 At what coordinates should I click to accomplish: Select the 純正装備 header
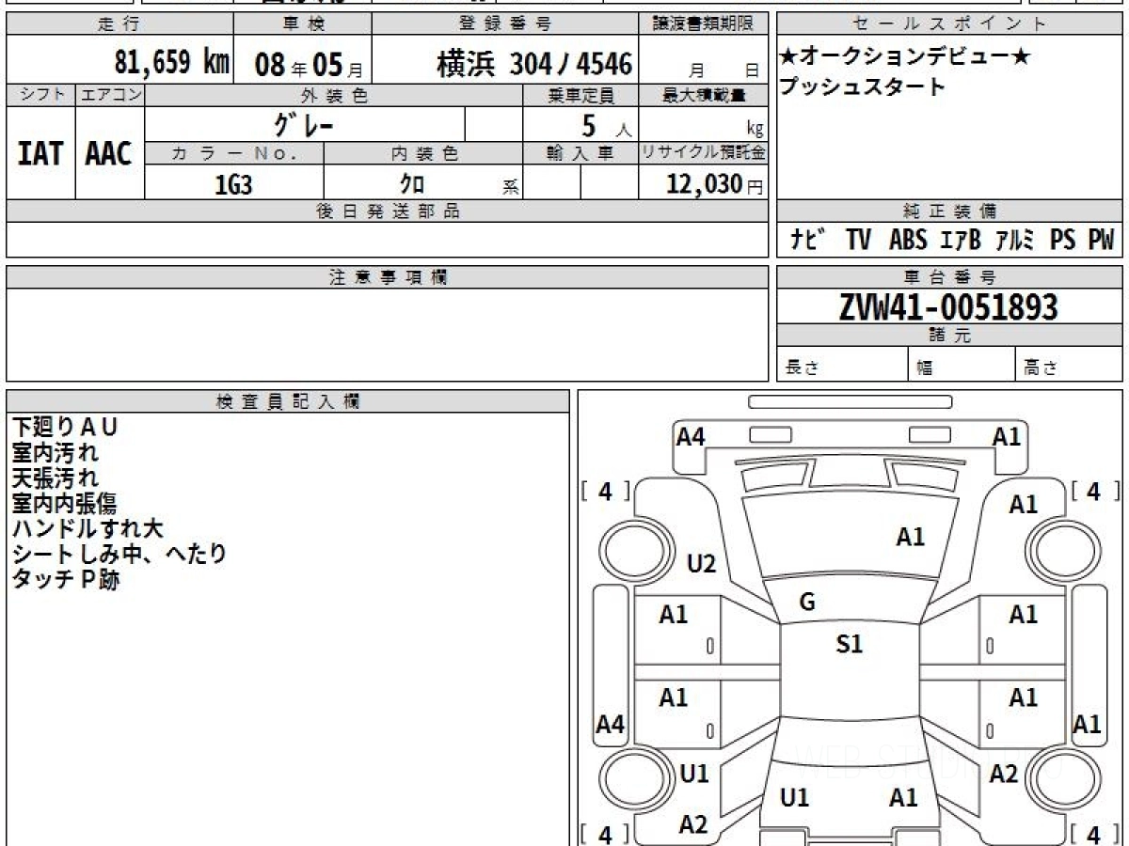tap(950, 211)
